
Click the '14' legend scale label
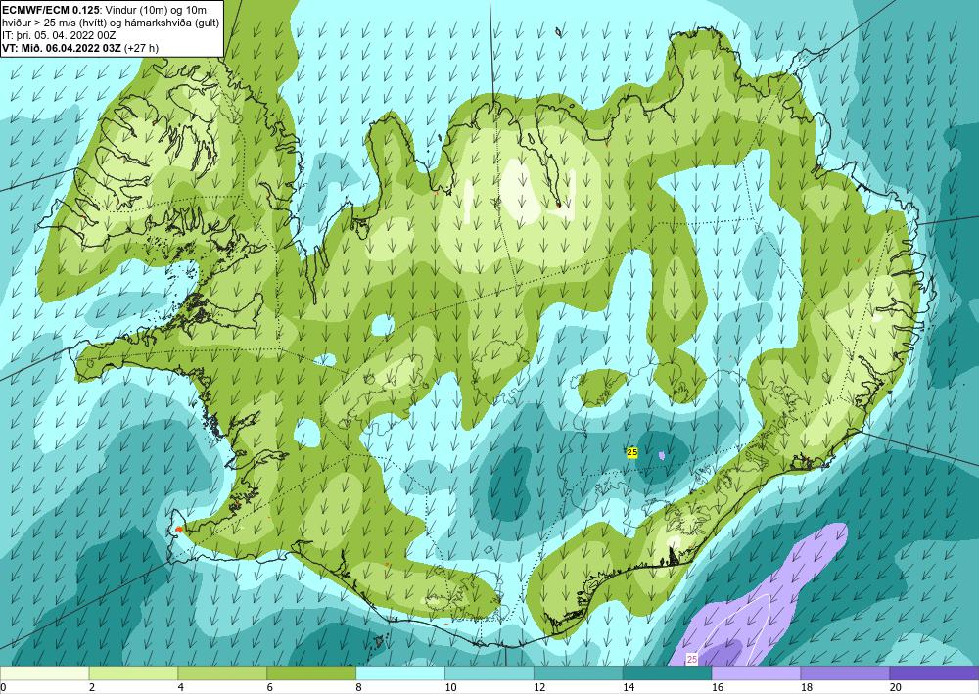[x=629, y=687]
